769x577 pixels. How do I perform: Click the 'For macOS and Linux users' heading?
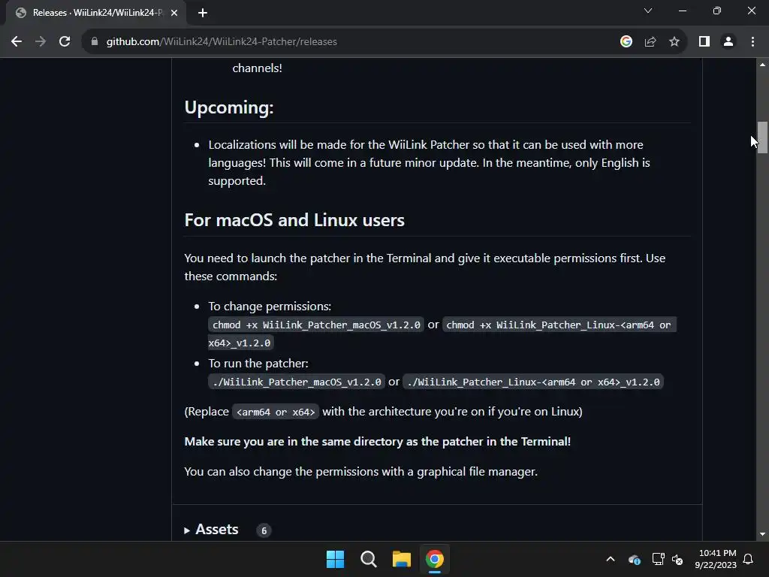click(294, 220)
